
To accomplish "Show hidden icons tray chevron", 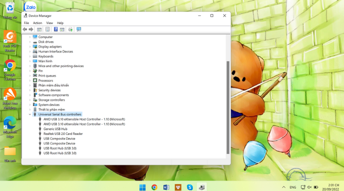I will coord(284,187).
